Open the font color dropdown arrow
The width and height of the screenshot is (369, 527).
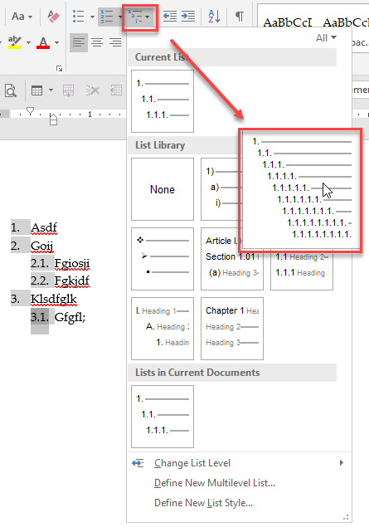(x=56, y=42)
